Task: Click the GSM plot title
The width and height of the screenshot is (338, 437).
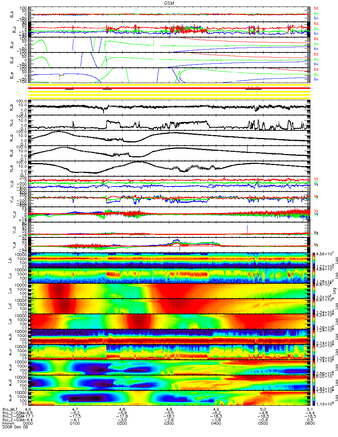Action: 169,3
